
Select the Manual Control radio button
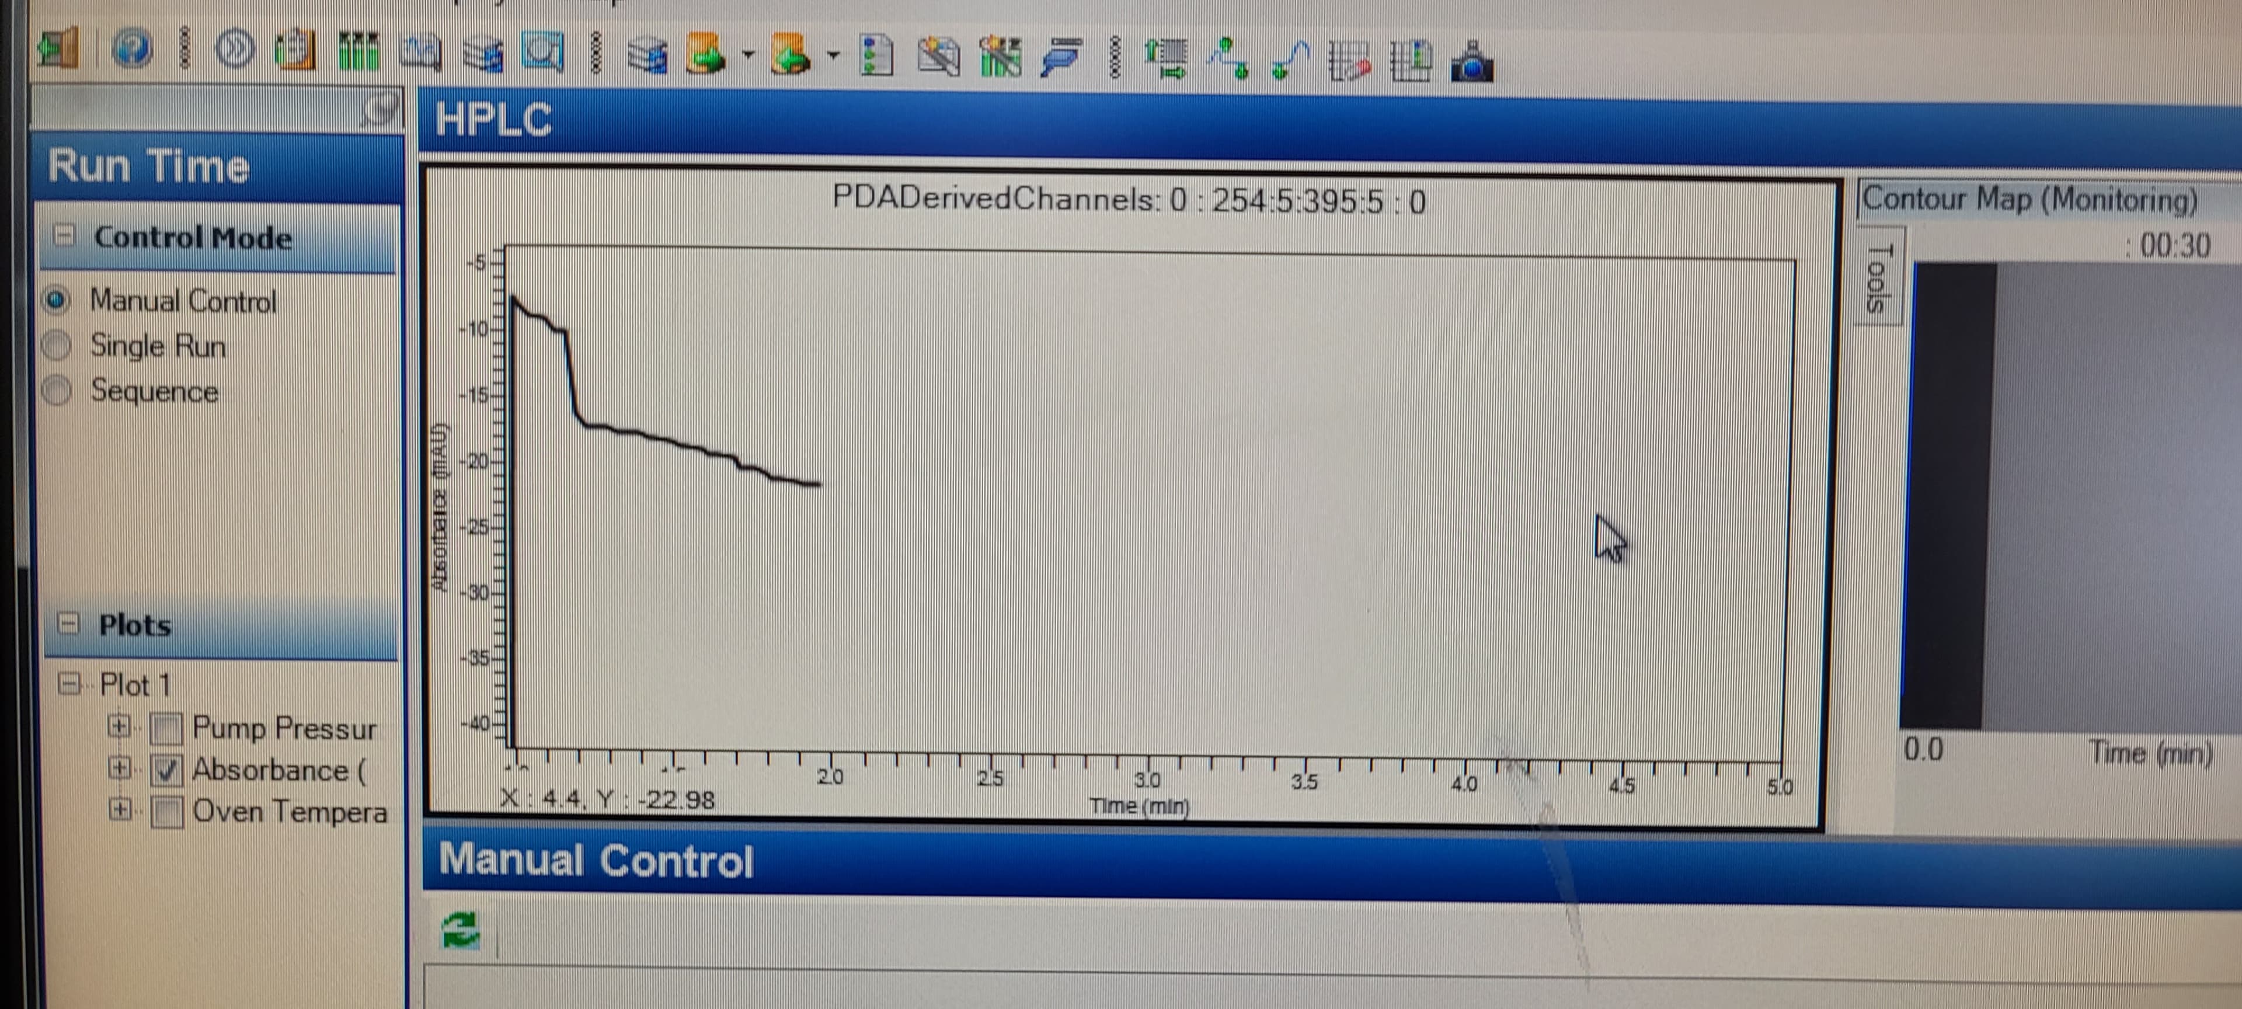[x=57, y=300]
